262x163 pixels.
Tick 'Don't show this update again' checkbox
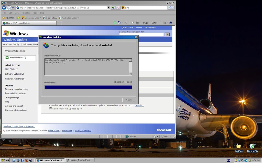pyautogui.click(x=50, y=108)
